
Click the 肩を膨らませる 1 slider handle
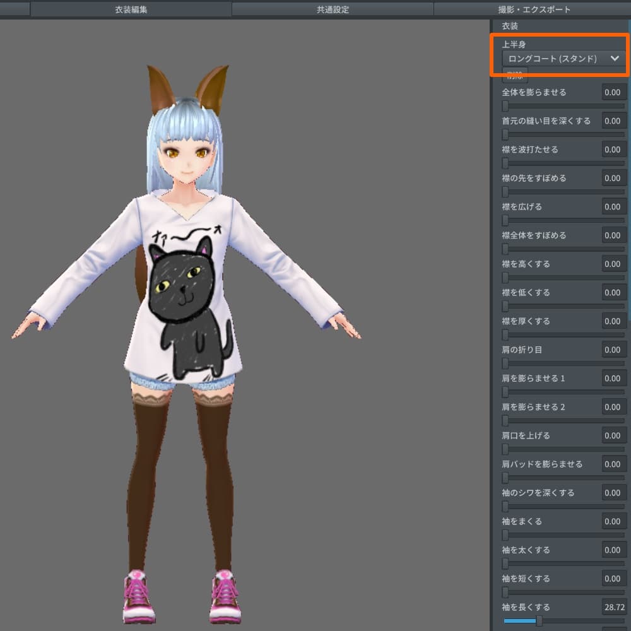point(505,392)
